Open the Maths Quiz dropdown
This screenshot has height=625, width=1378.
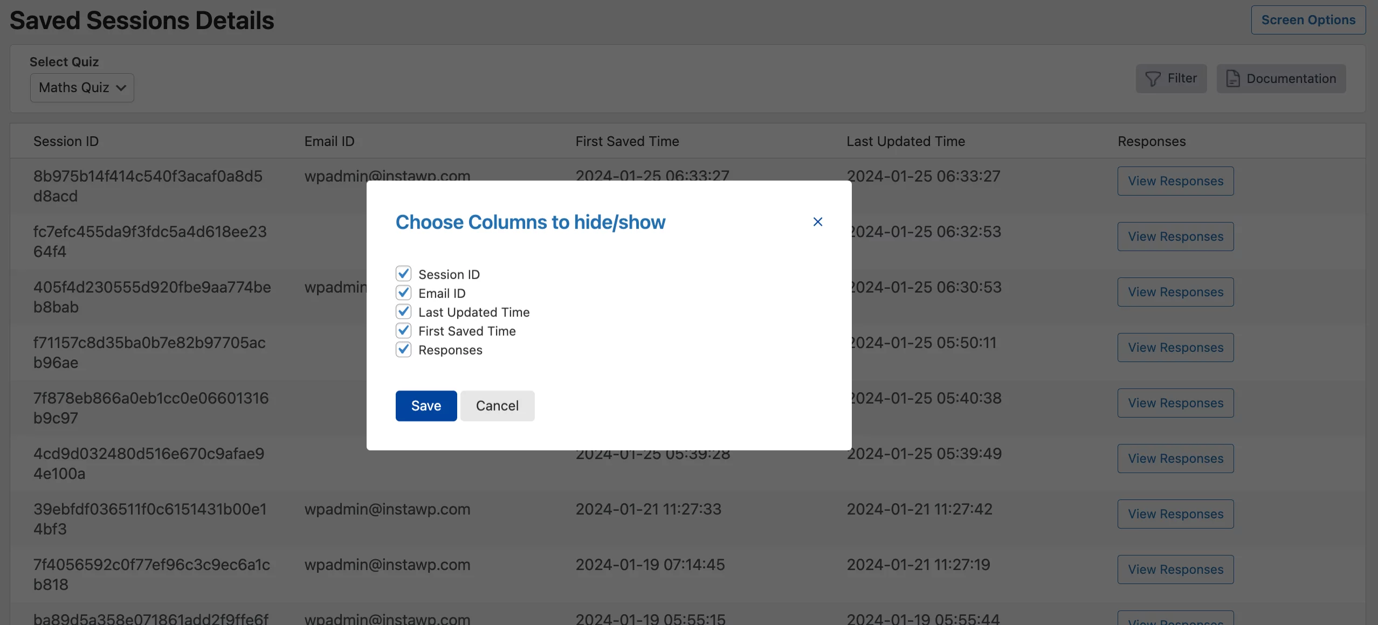[82, 88]
